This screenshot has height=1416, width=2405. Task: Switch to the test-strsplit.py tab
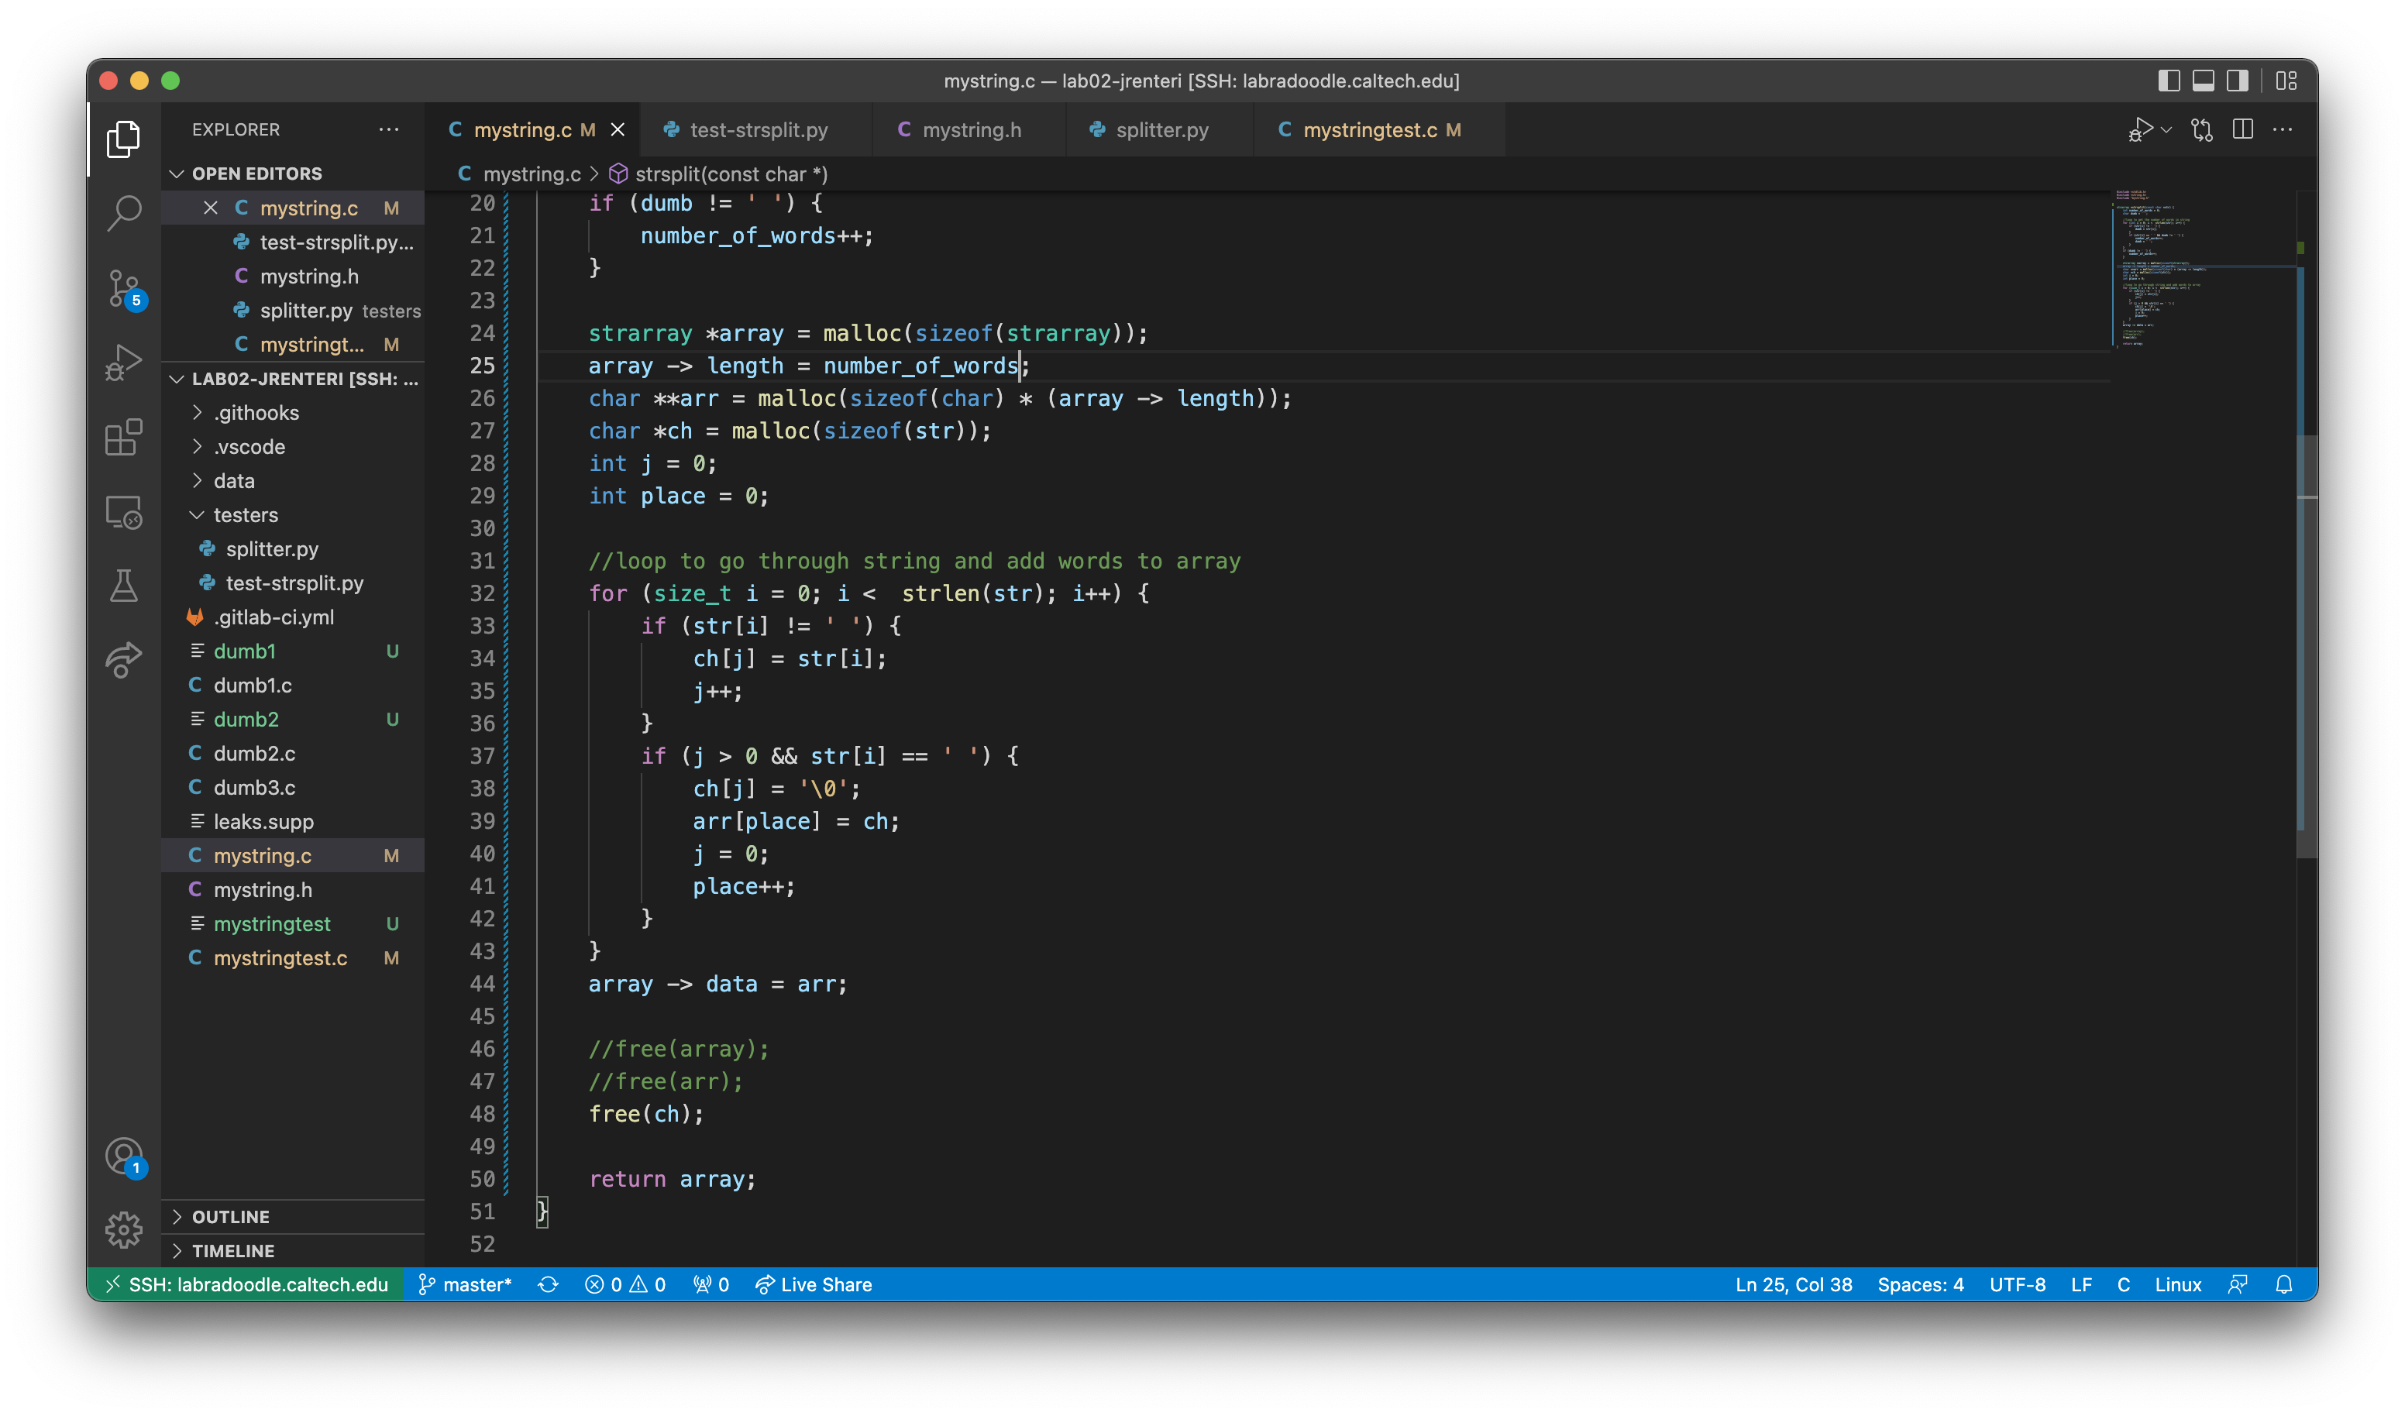(758, 130)
